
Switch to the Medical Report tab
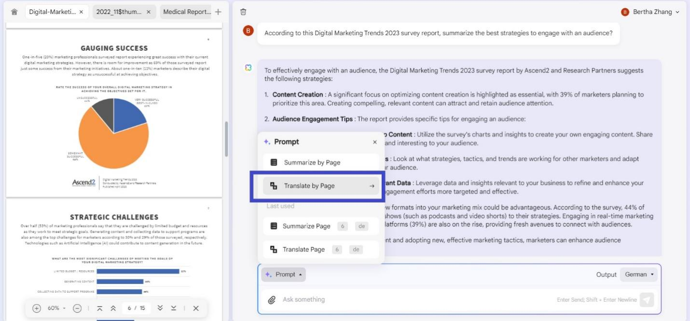(x=187, y=11)
